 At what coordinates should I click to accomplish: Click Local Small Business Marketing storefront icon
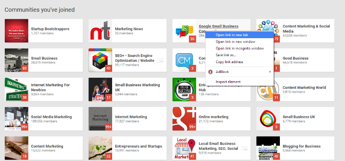point(184,148)
